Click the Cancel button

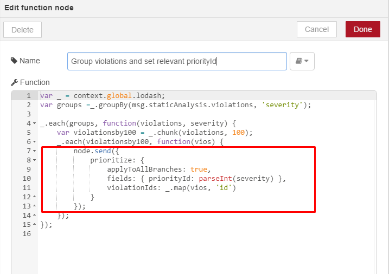[316, 29]
